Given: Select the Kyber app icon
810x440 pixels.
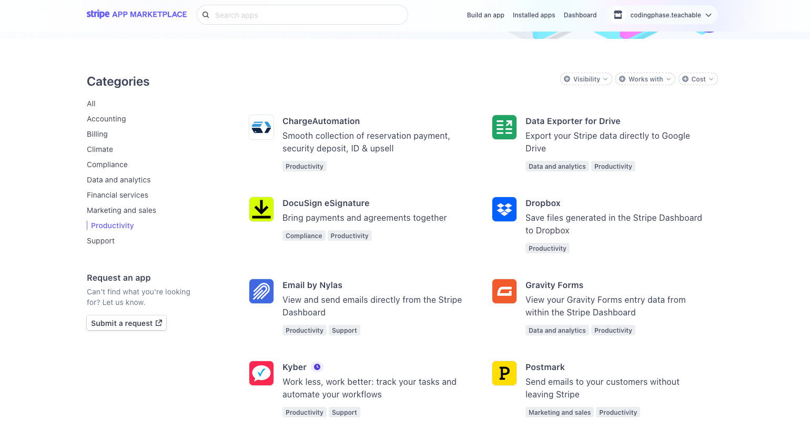Looking at the screenshot, I should coord(261,373).
